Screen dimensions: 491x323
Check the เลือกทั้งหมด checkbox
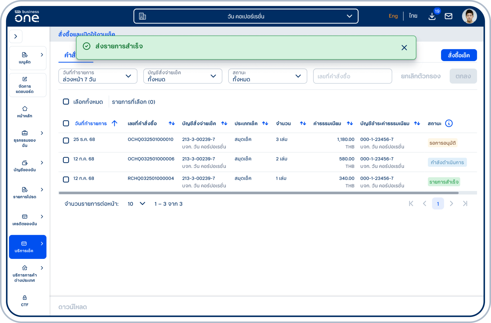coord(66,102)
